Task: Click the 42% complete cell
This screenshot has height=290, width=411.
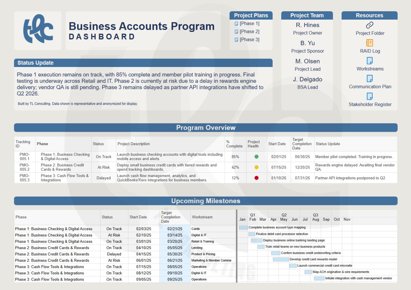Action: (x=235, y=167)
